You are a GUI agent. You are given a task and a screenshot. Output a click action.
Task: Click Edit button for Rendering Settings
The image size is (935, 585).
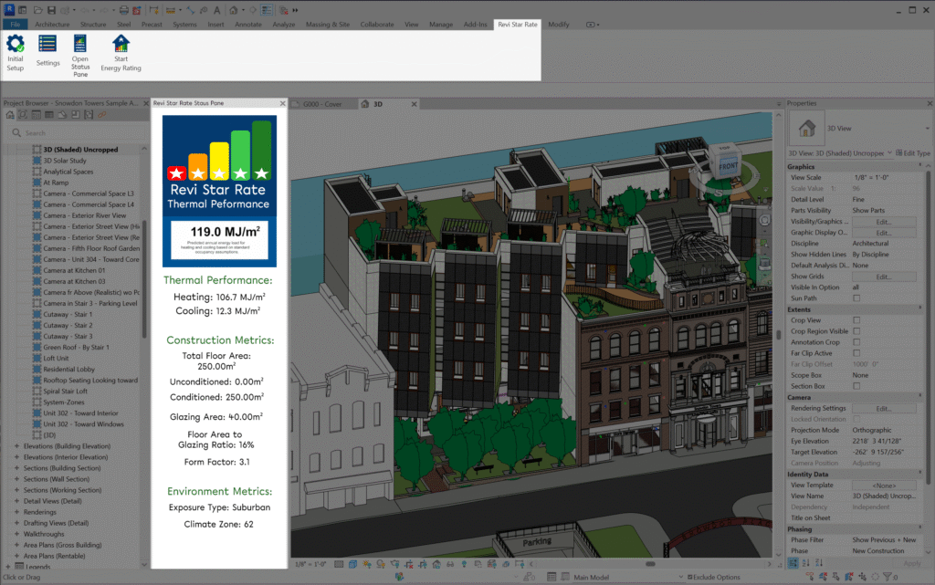(x=883, y=409)
